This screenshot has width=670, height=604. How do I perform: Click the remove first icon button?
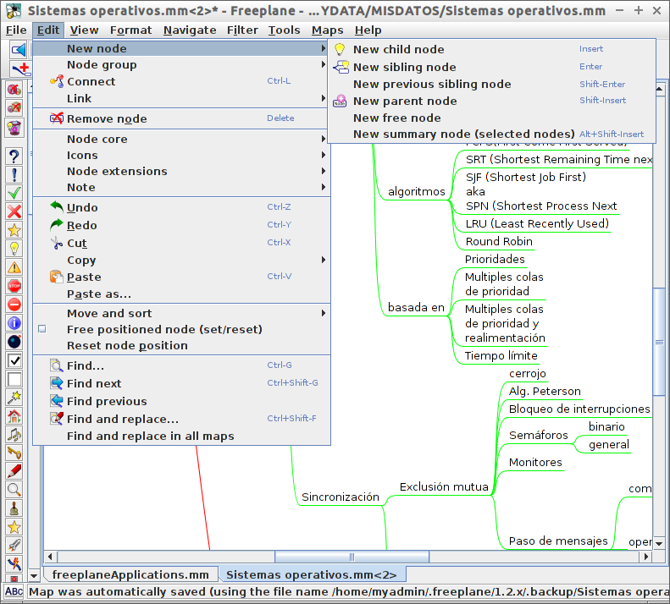coord(14,89)
